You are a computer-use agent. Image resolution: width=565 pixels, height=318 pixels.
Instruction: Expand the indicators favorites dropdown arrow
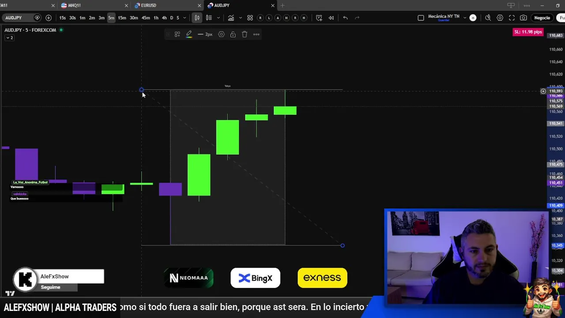pyautogui.click(x=240, y=18)
